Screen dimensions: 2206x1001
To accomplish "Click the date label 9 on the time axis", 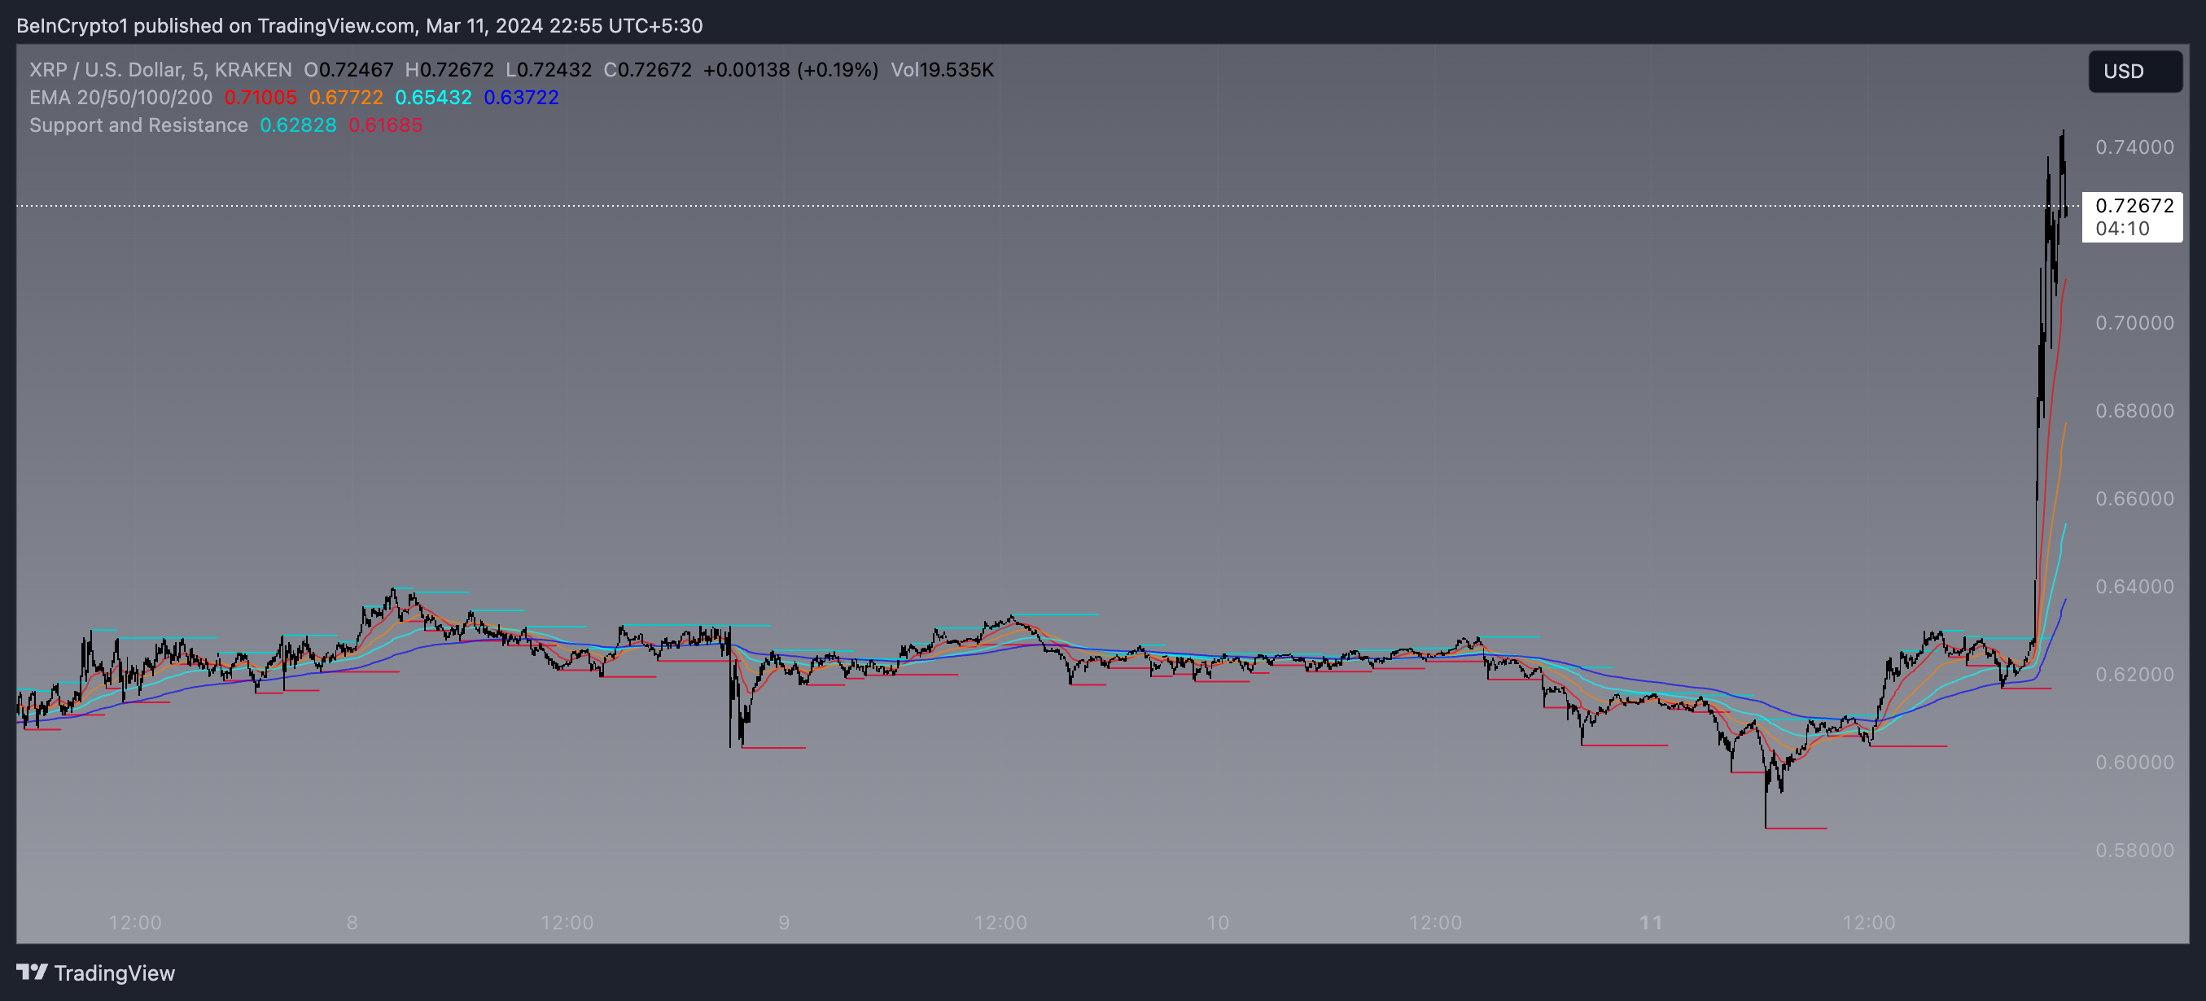I will (x=784, y=922).
